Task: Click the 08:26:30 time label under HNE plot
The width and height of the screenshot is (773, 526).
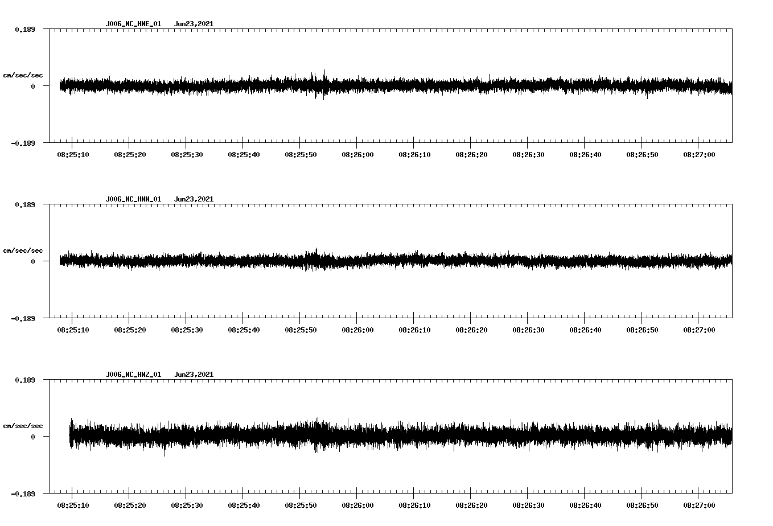Action: [528, 155]
